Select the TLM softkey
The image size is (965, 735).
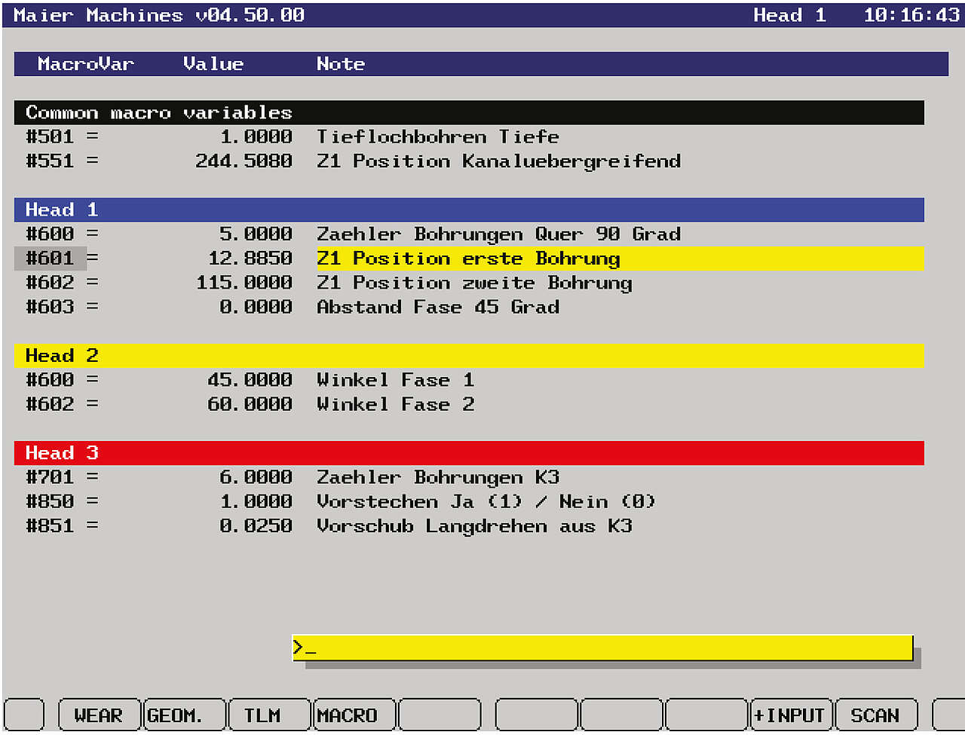click(x=270, y=715)
